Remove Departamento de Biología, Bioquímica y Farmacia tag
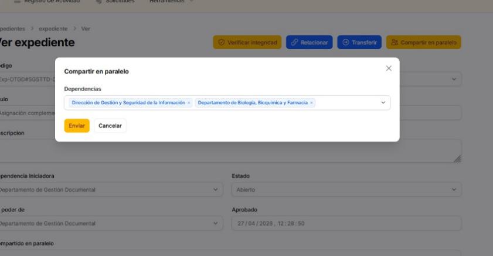 pyautogui.click(x=311, y=103)
